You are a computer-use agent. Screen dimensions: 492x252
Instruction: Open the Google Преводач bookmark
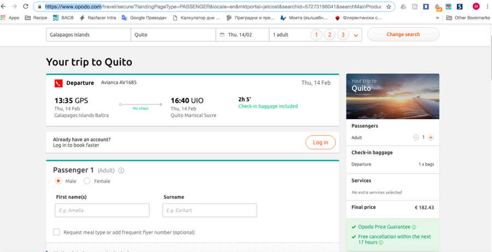pos(144,18)
